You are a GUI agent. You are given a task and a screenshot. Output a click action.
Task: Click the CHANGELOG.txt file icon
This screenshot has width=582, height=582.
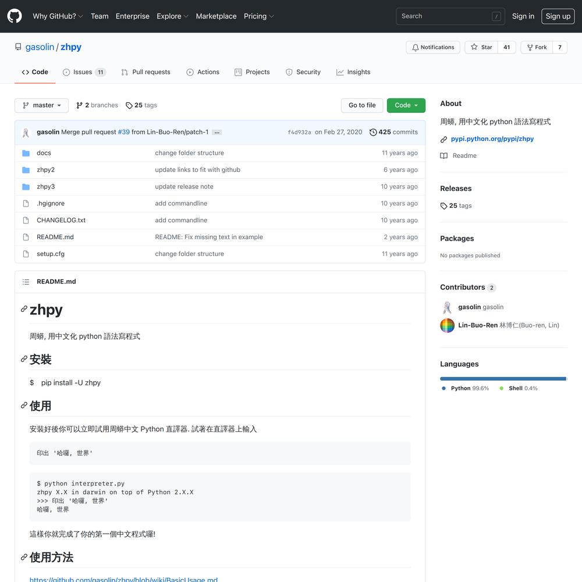(x=26, y=220)
